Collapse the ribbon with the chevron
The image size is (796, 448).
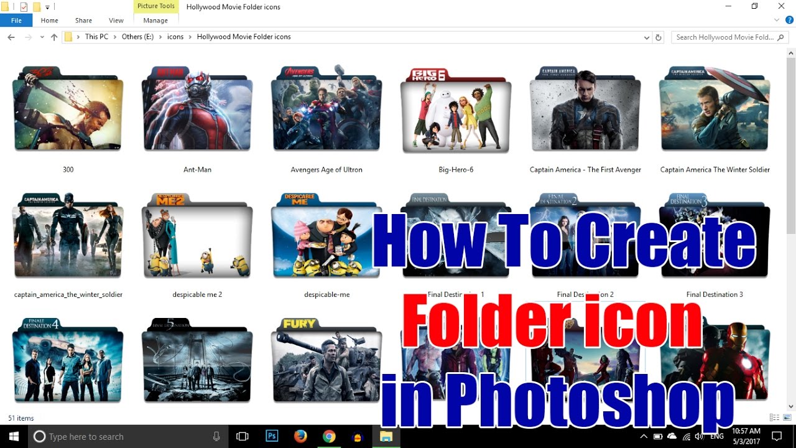(x=776, y=20)
